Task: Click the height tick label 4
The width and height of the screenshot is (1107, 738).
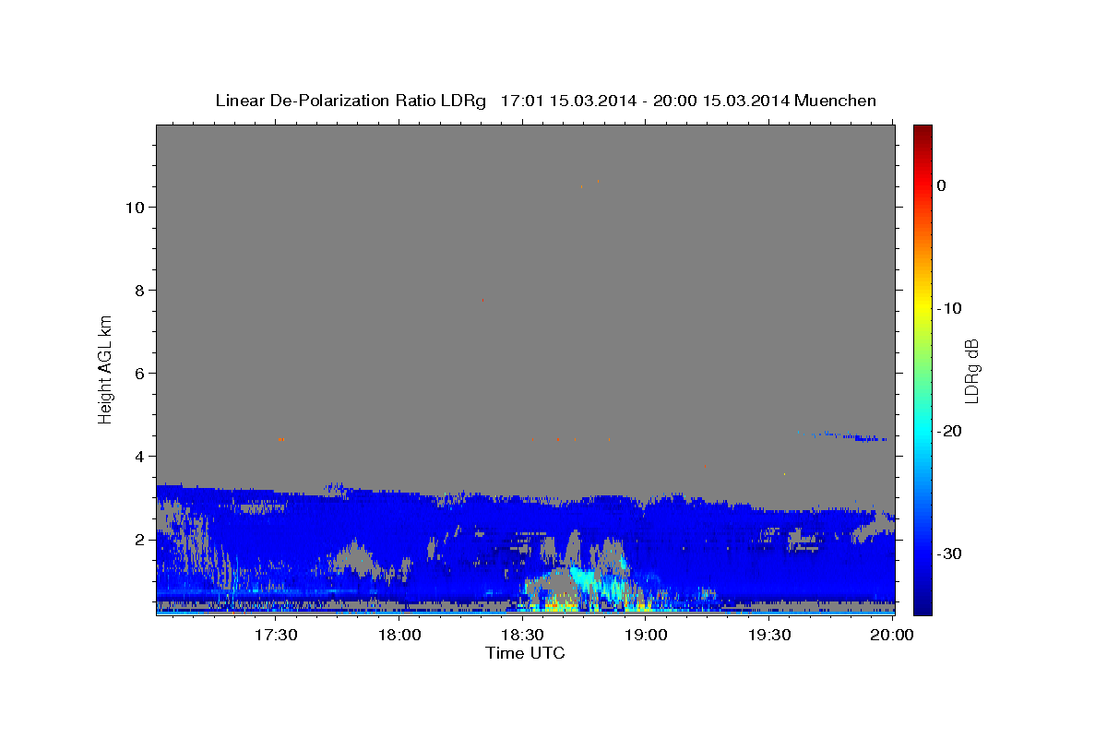Action: 137,457
